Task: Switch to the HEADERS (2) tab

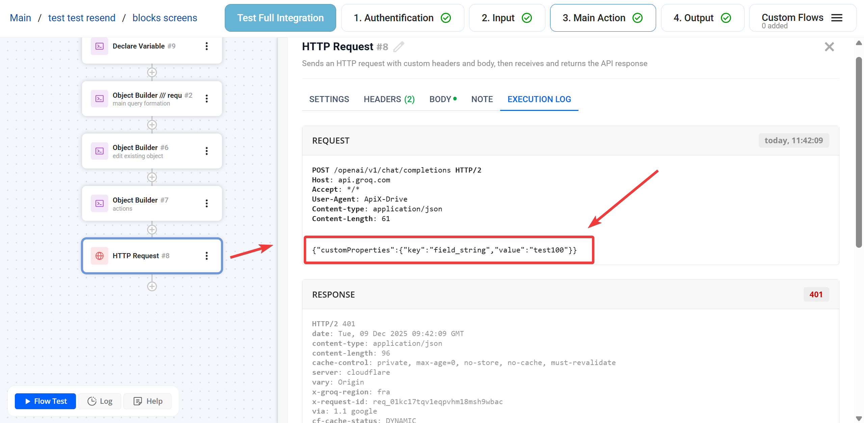Action: pos(389,99)
